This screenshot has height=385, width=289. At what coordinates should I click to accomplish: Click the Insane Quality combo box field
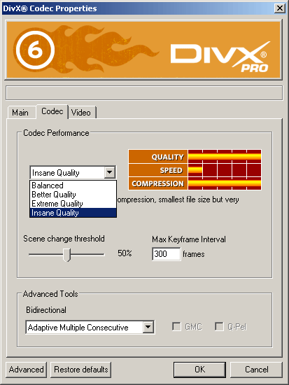tap(73, 172)
